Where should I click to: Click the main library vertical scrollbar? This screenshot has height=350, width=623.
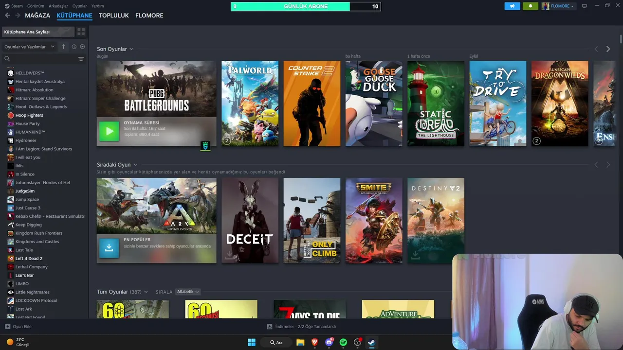click(x=621, y=39)
